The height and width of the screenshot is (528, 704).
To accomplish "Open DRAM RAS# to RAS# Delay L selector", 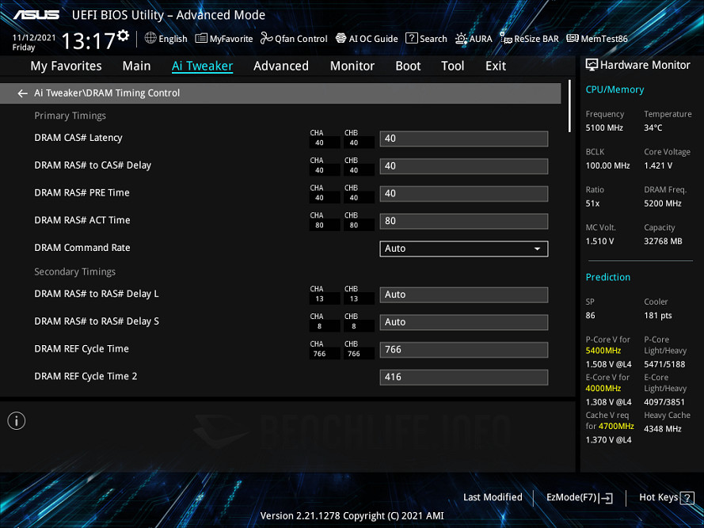I will pyautogui.click(x=464, y=294).
